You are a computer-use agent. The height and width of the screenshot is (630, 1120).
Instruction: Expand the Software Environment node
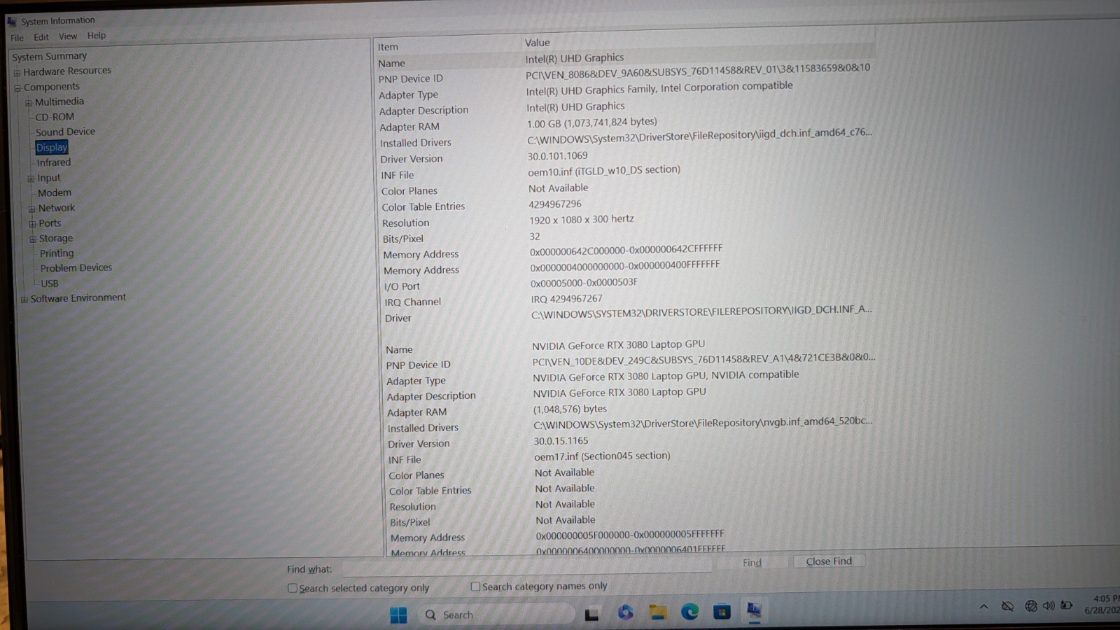click(24, 299)
